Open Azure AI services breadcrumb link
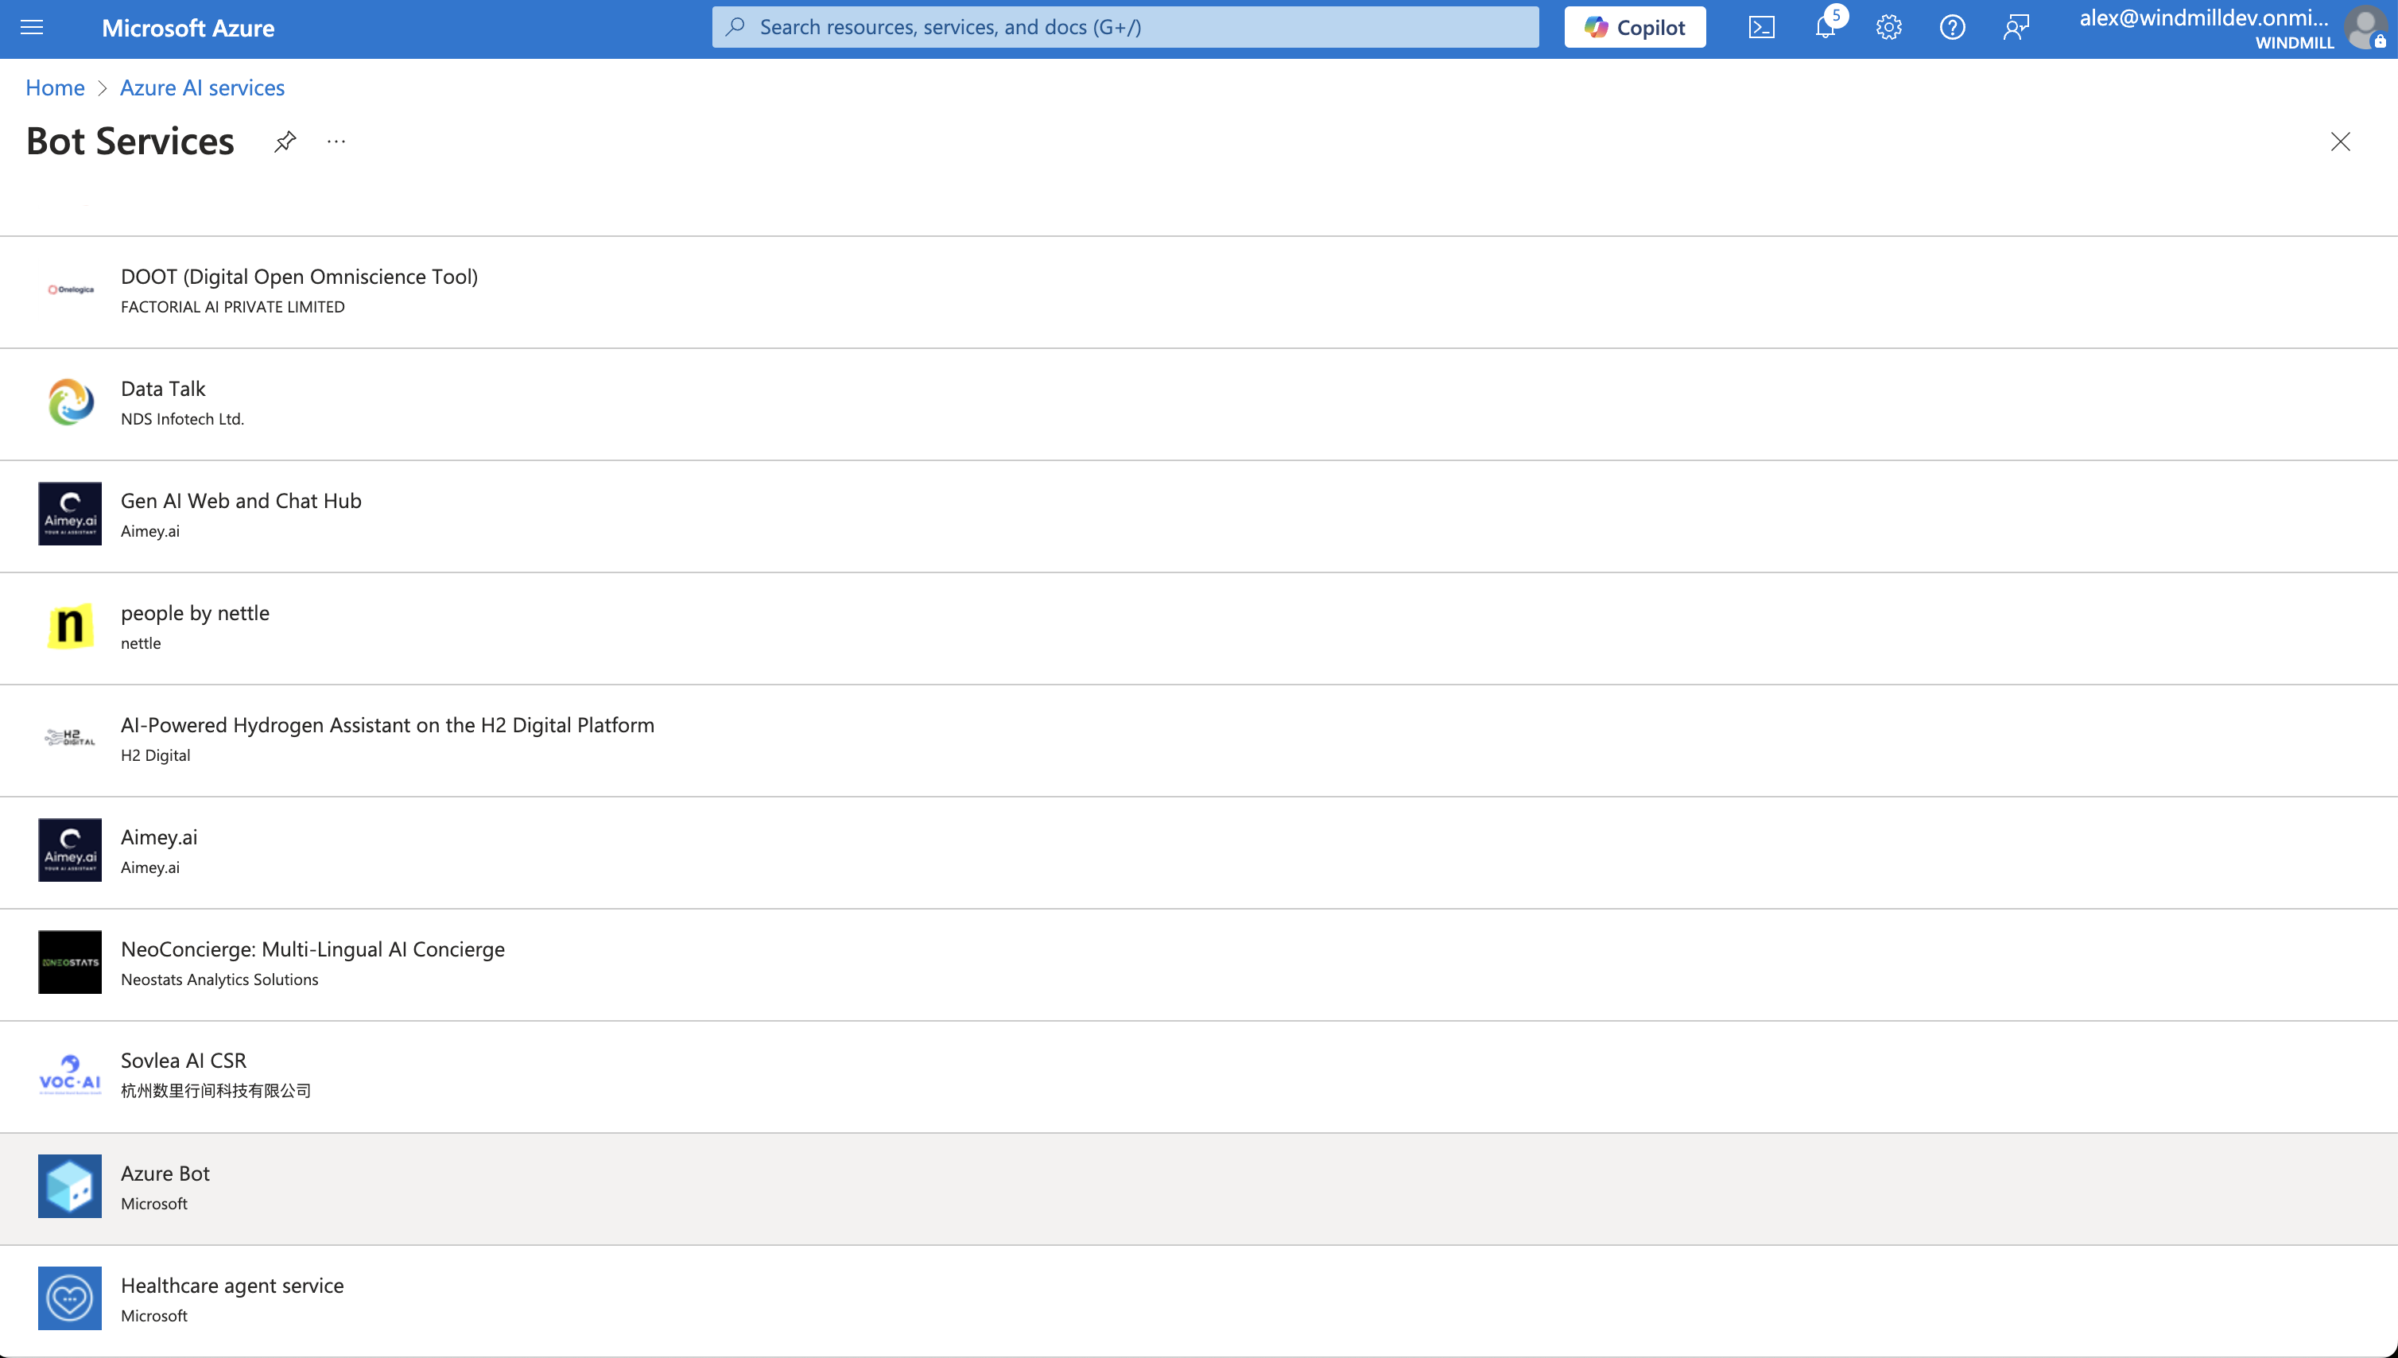Viewport: 2398px width, 1358px height. (x=201, y=87)
